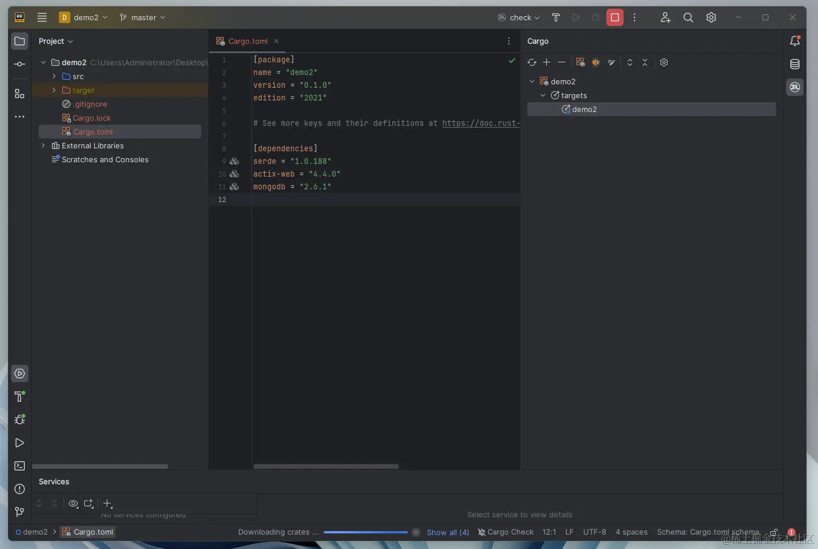Viewport: 818px width, 549px height.
Task: Open Cargo settings gear
Action: coord(664,62)
